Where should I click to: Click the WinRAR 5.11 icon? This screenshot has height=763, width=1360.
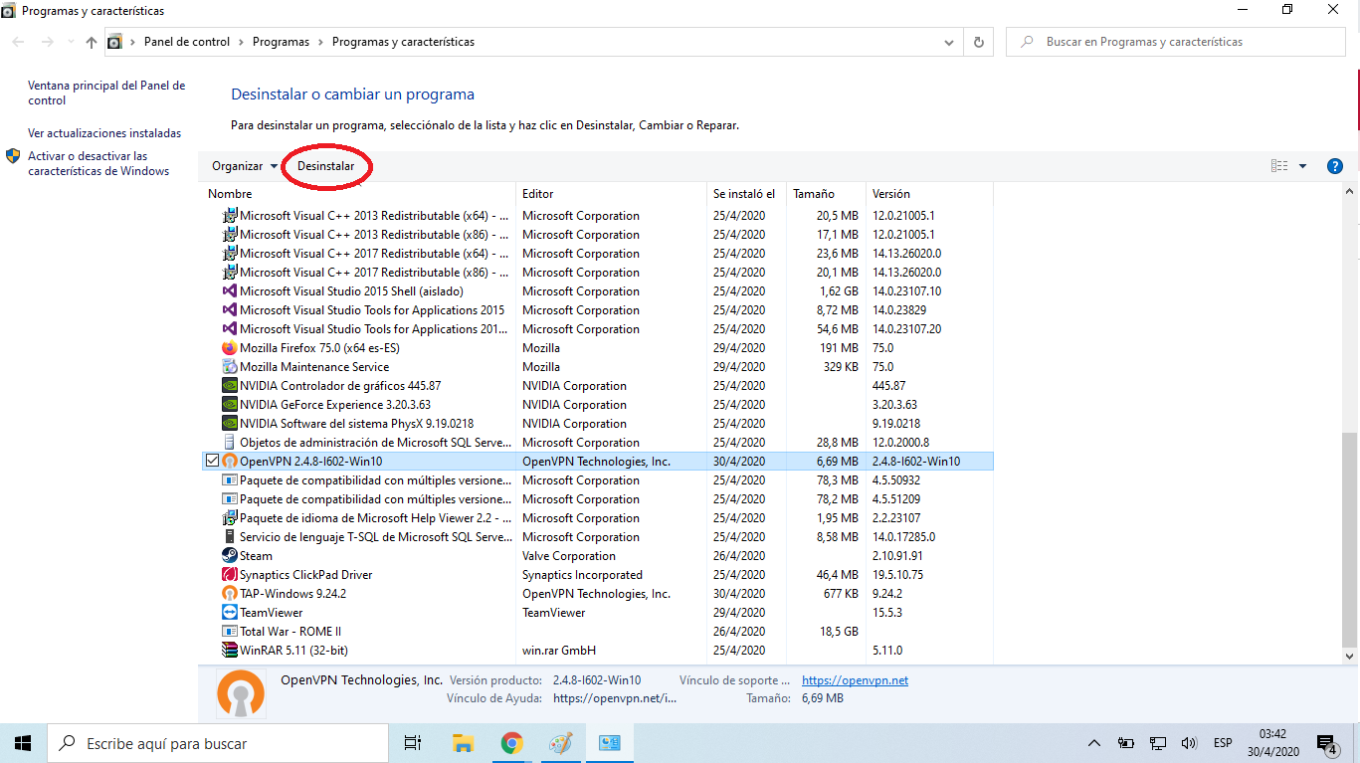(230, 651)
